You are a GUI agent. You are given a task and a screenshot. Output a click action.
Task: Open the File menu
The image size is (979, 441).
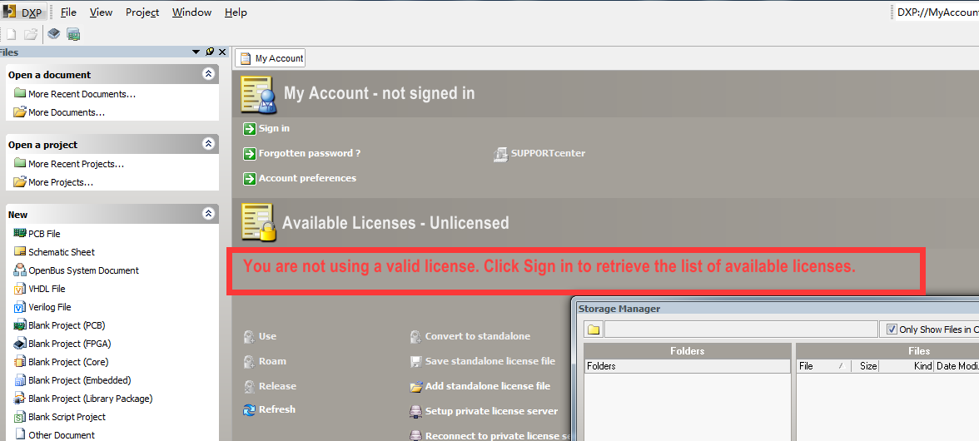point(68,12)
